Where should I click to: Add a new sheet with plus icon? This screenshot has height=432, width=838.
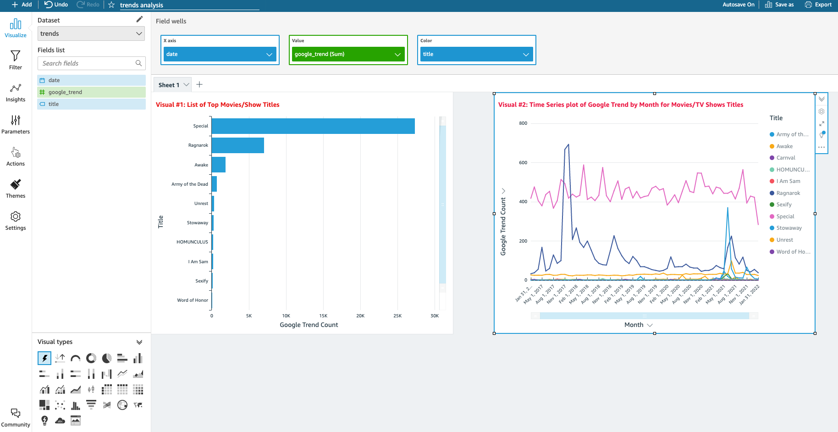pos(199,84)
